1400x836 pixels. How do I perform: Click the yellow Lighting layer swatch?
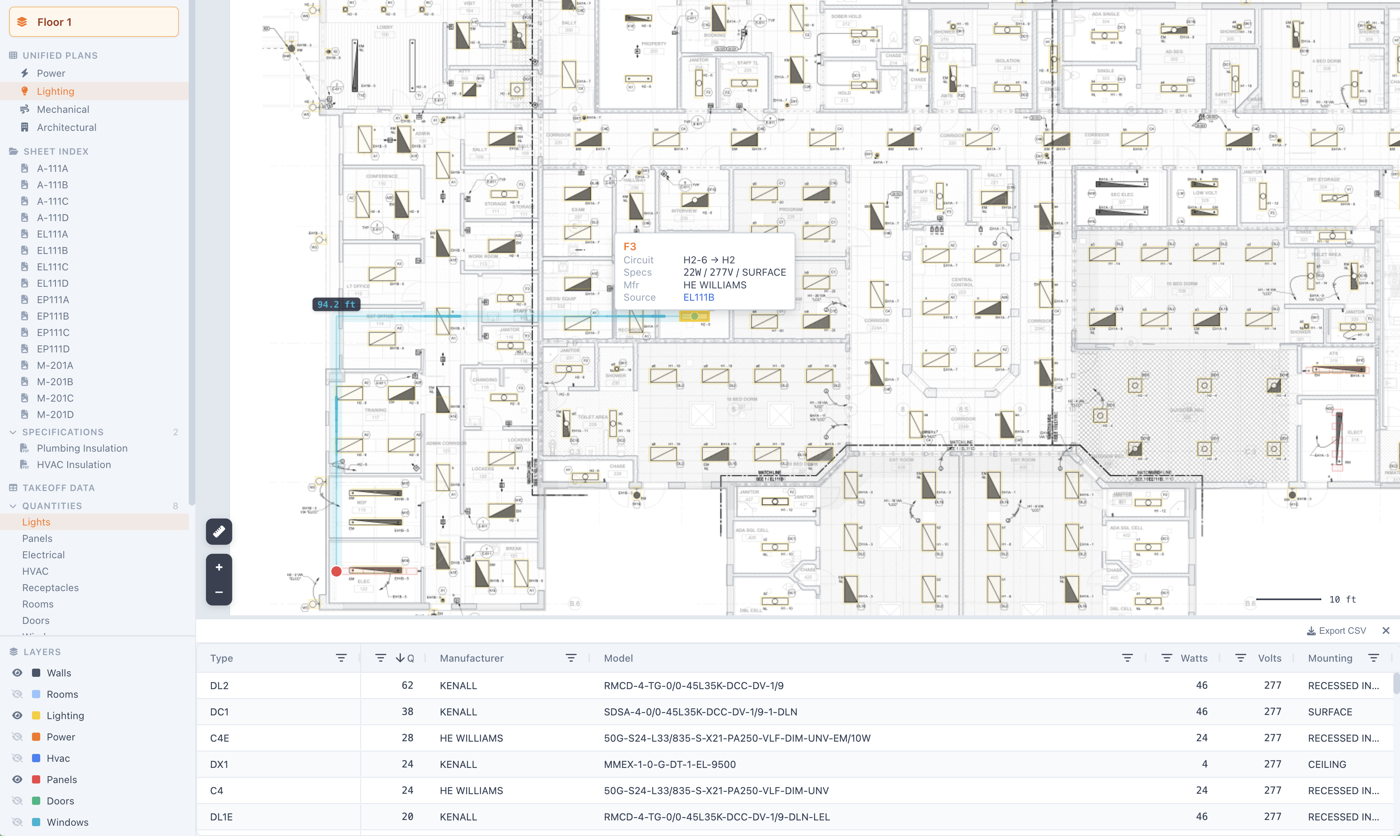(36, 715)
